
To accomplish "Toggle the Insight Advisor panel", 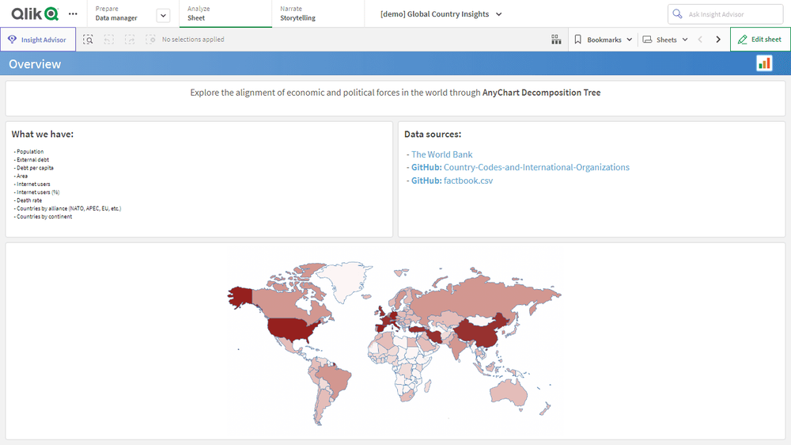I will [x=38, y=40].
